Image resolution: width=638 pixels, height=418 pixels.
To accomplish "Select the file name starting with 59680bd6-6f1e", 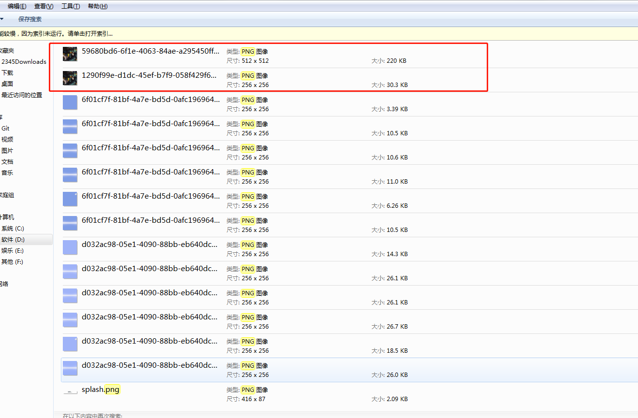I will (150, 51).
